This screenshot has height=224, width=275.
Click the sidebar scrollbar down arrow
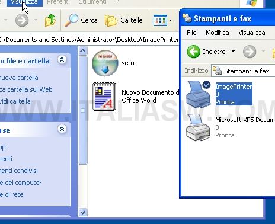[82, 213]
